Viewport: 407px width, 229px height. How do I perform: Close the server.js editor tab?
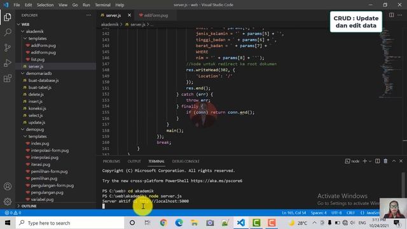pyautogui.click(x=129, y=15)
